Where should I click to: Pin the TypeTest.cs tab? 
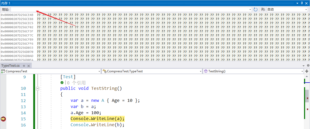pos(24,66)
